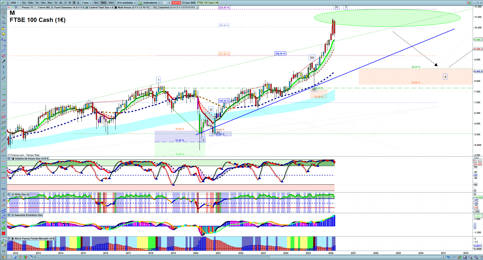Screen dimensions: 483x260
Task: Open the 10 k unidades dropdown
Action: pos(126,3)
